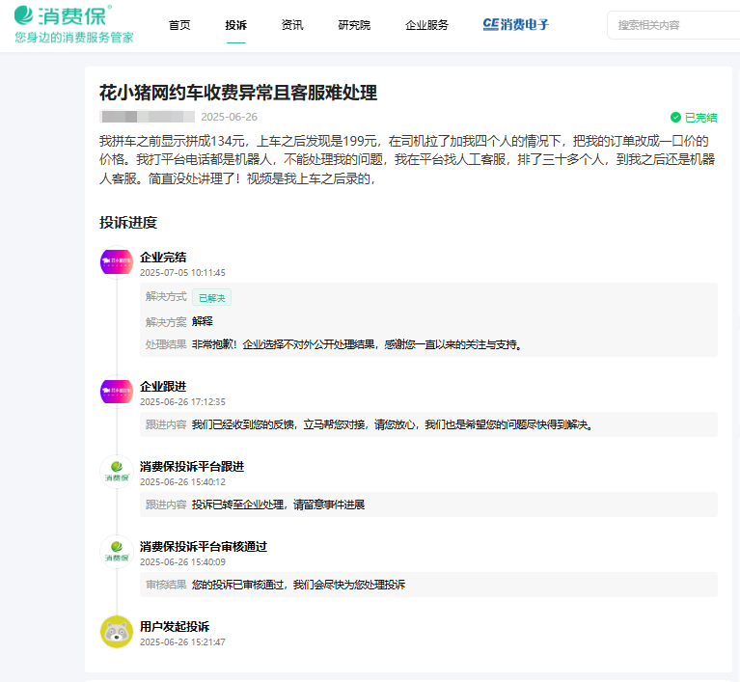
Task: Click the 已完结 status label
Action: click(x=700, y=118)
